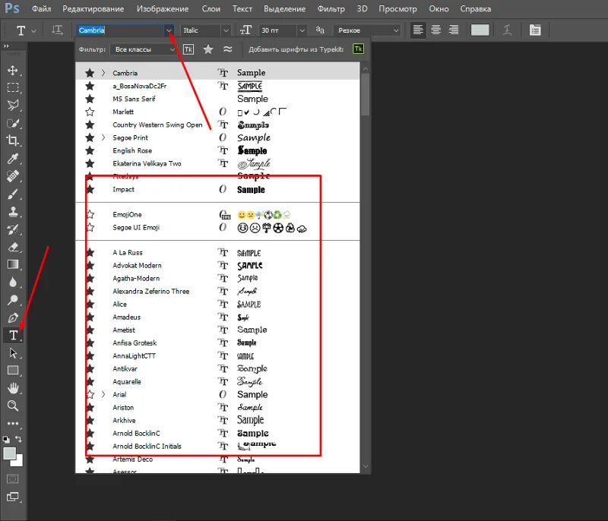
Task: Select the Polygonal Lasso tool
Action: coord(13,105)
